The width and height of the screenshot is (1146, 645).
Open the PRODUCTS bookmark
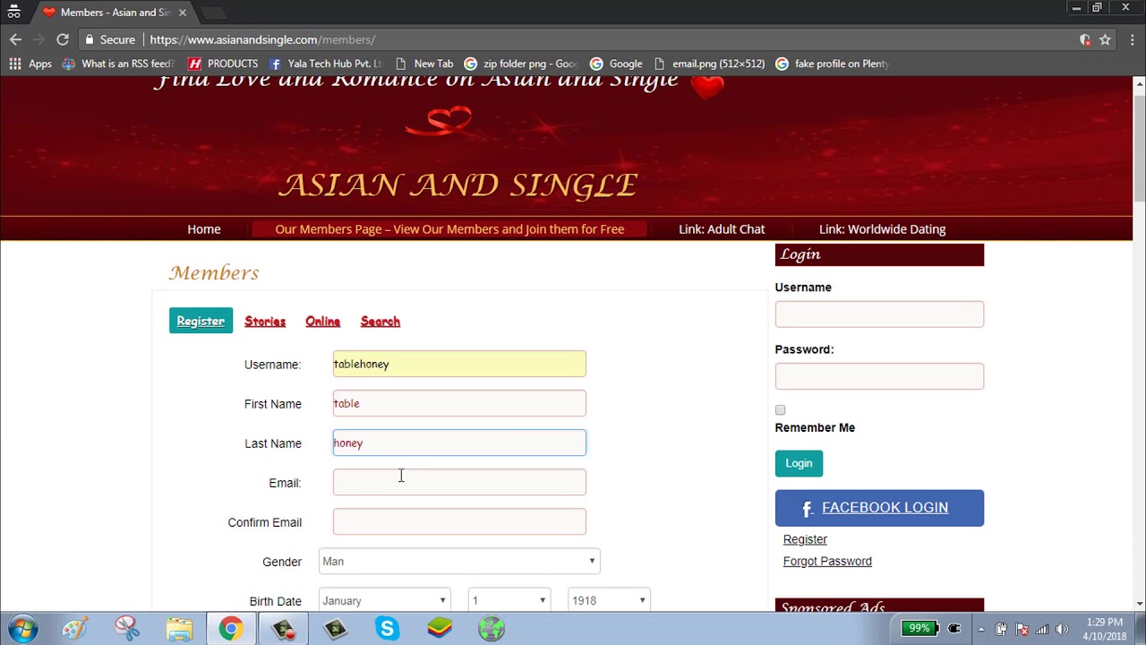click(x=223, y=64)
